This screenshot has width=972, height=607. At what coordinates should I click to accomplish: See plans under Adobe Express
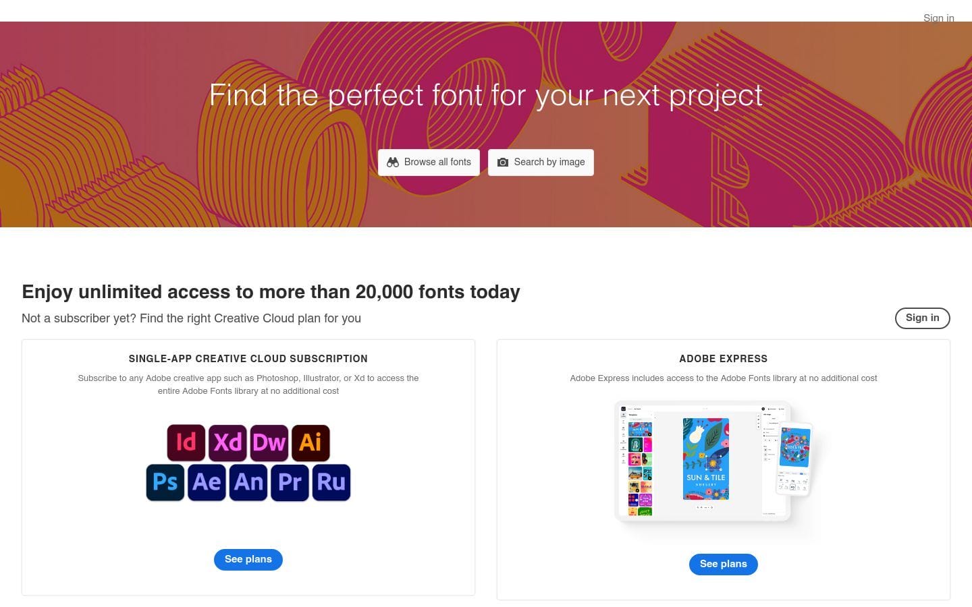point(723,564)
